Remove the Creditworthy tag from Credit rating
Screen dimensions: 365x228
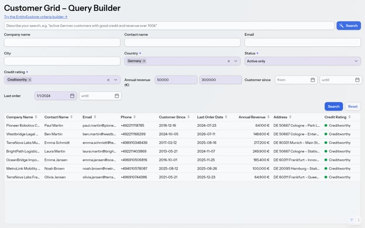point(30,80)
